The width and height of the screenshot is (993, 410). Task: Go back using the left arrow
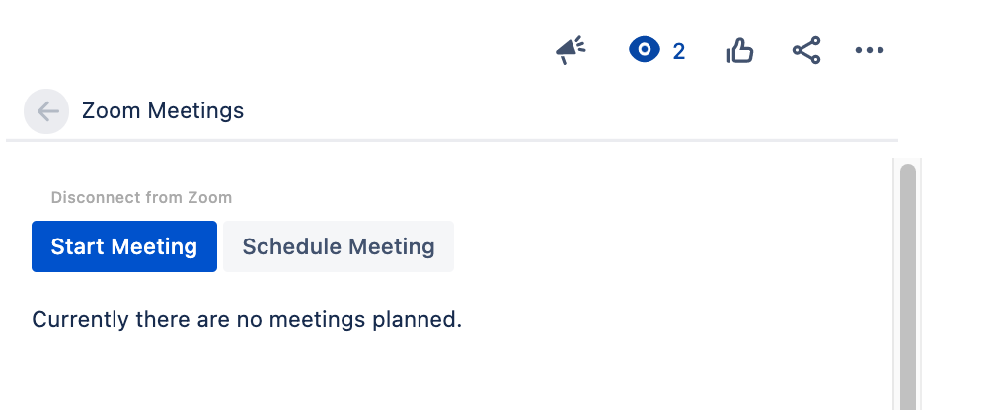(47, 111)
